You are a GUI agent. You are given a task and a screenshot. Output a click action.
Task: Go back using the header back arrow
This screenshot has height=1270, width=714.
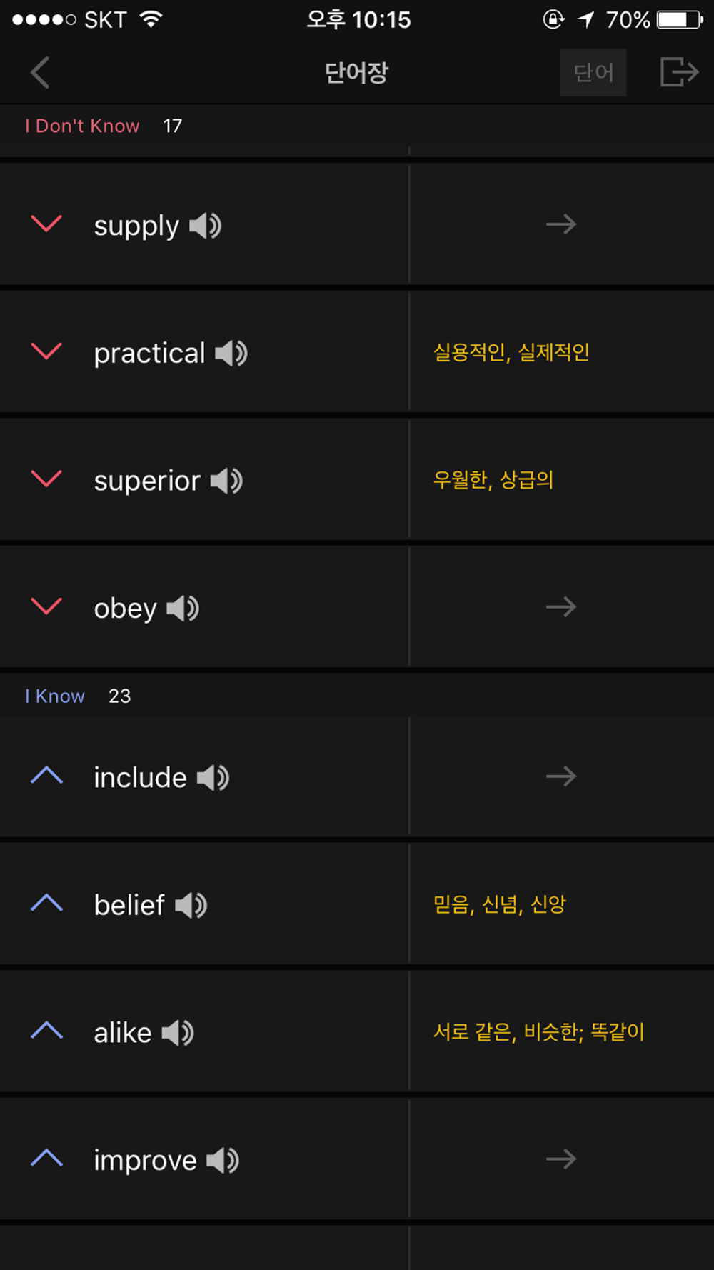tap(40, 72)
